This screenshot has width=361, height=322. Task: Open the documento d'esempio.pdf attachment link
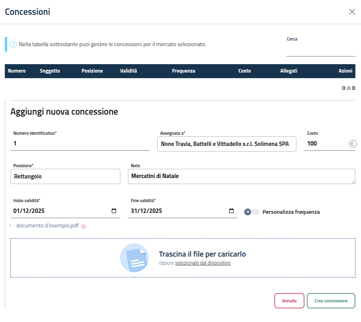[x=47, y=226]
